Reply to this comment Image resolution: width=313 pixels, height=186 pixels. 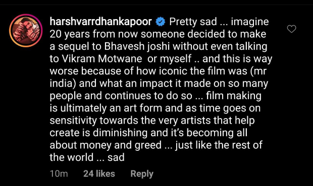(x=142, y=173)
